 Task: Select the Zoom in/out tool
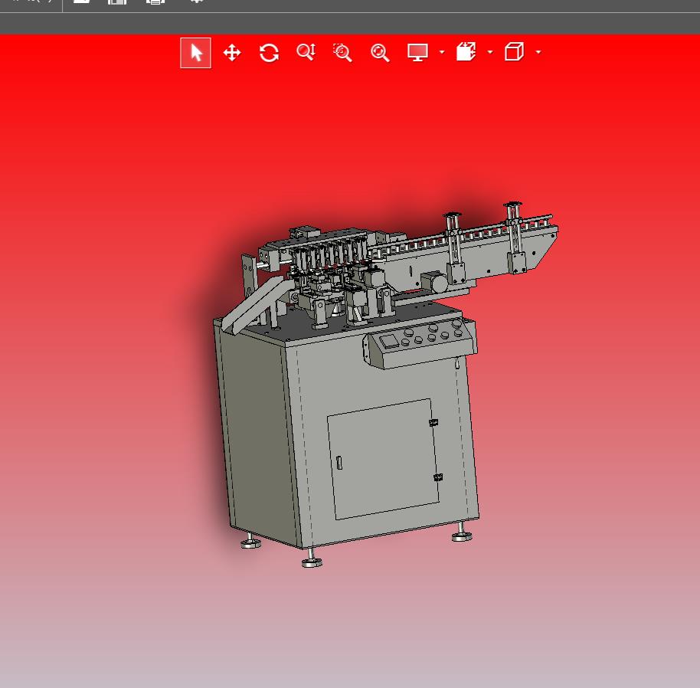[306, 52]
